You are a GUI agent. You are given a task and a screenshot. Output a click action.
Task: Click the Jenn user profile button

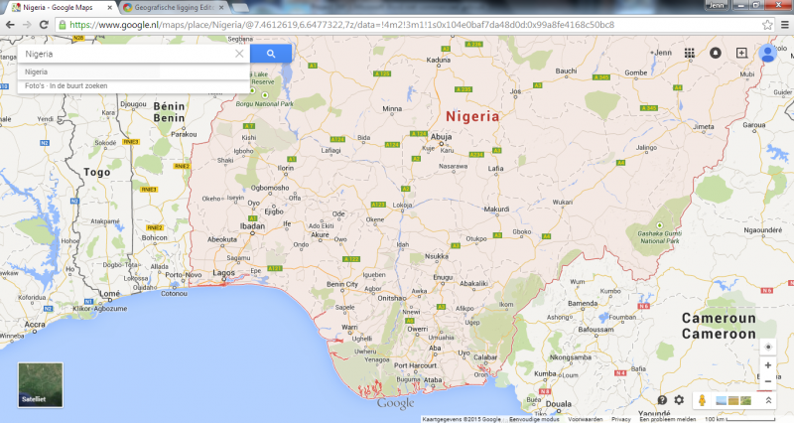716,5
